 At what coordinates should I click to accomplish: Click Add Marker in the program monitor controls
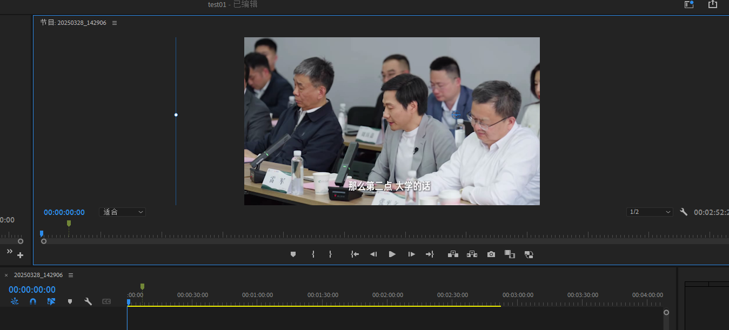[293, 254]
